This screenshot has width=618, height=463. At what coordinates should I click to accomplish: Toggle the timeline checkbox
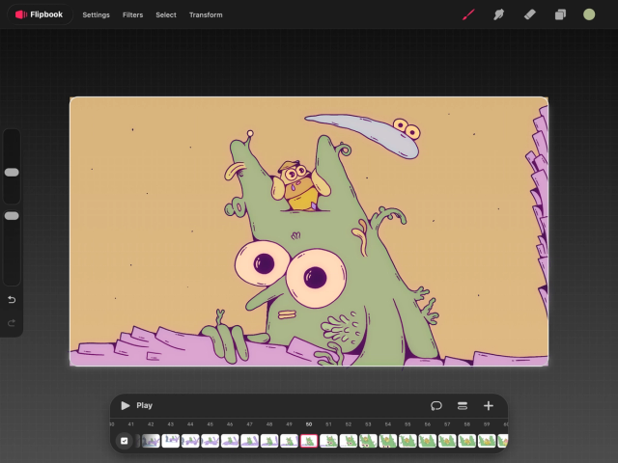125,441
